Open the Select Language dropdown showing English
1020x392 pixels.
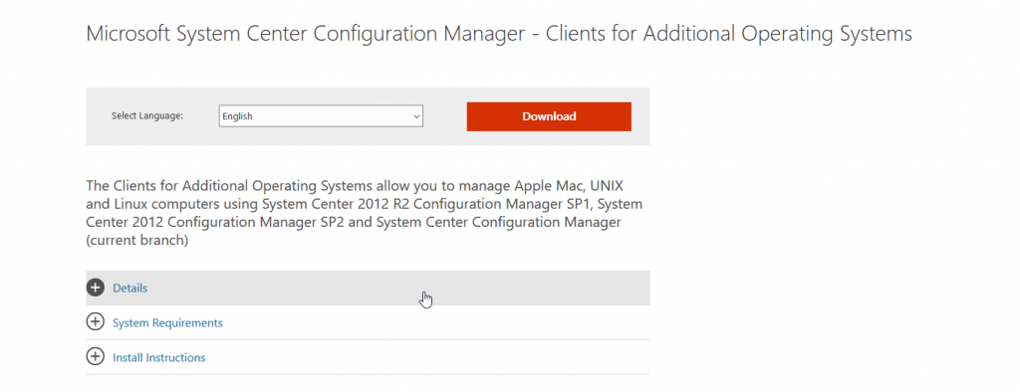[321, 116]
